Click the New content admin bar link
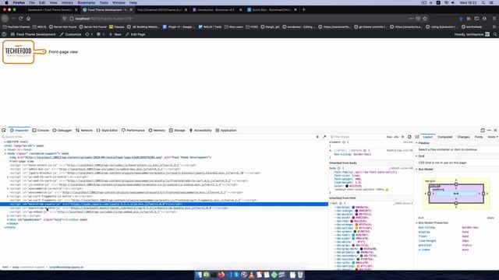 pos(115,34)
